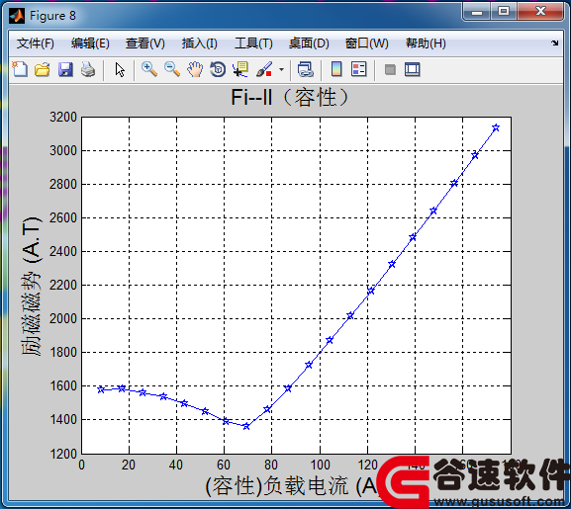Close the Figure 8 window
This screenshot has height=509, width=571.
click(540, 12)
